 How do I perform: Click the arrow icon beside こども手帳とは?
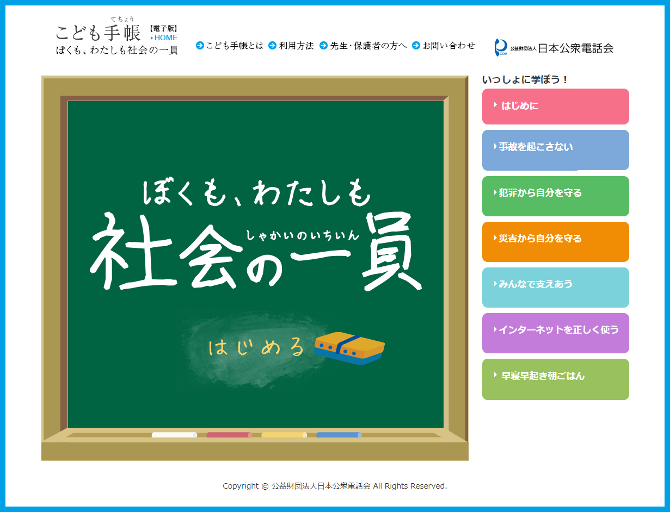(200, 46)
